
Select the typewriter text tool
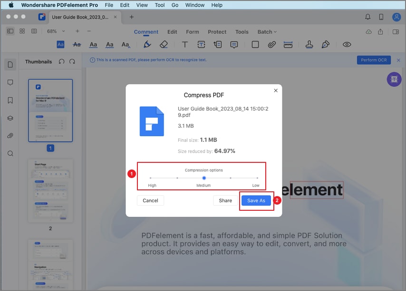click(184, 45)
